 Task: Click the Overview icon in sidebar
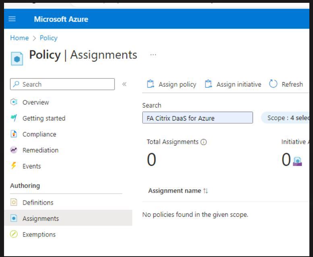click(x=14, y=102)
